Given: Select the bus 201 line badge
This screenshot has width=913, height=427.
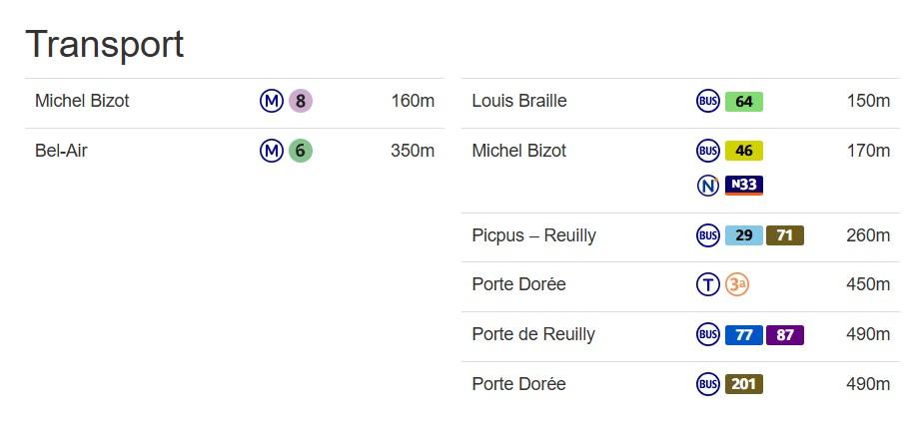Looking at the screenshot, I should pos(744,384).
